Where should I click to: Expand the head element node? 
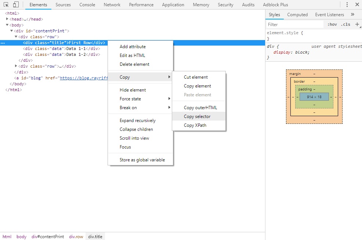pos(7,19)
